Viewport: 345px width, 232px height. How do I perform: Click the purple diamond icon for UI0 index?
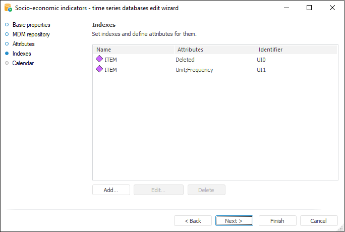point(99,60)
